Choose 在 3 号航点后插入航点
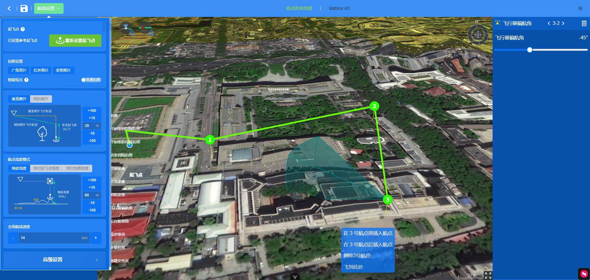Image resolution: width=590 pixels, height=280 pixels. click(x=368, y=245)
